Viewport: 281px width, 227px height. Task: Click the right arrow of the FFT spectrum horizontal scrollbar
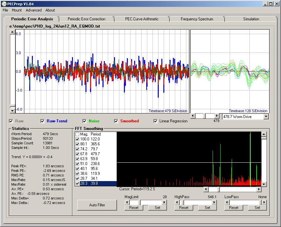coord(259,189)
